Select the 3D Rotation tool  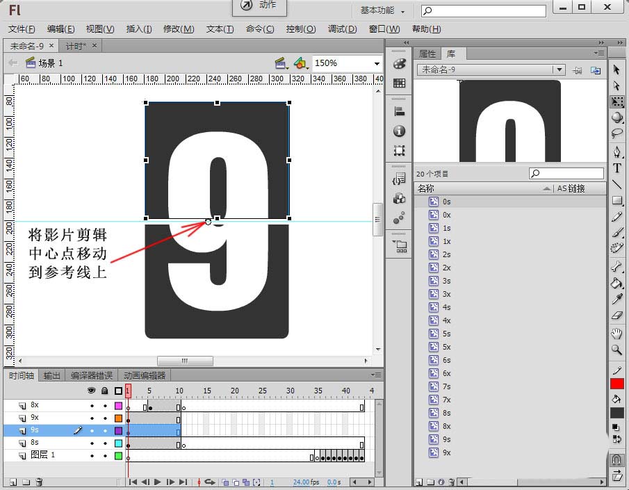pyautogui.click(x=617, y=117)
